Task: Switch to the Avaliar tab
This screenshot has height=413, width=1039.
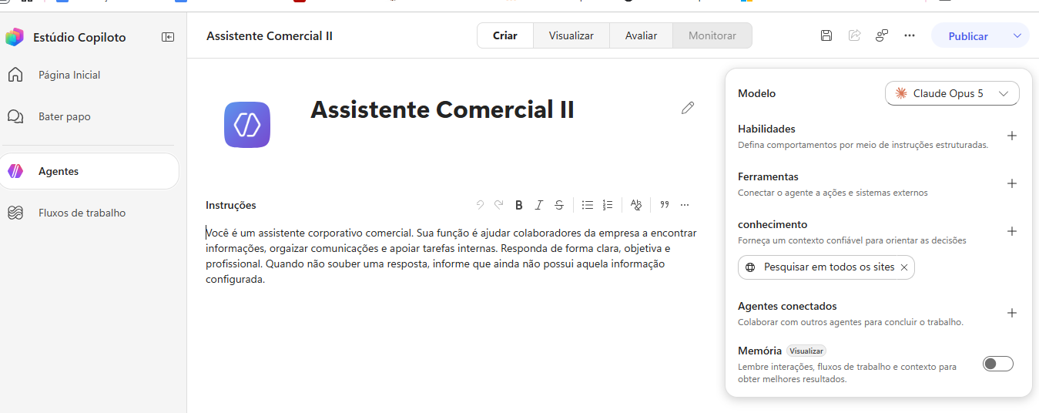Action: [x=641, y=35]
